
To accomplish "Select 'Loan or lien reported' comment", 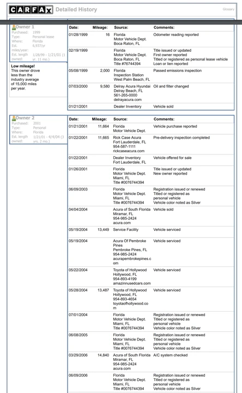I will tap(171, 64).
